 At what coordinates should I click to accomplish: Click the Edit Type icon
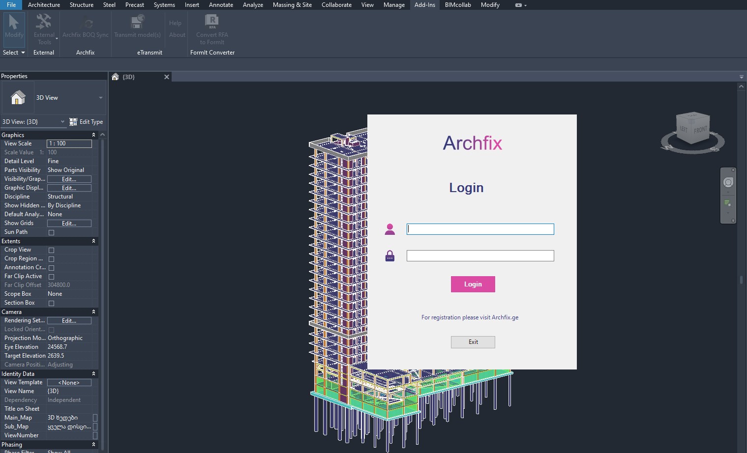pos(73,122)
